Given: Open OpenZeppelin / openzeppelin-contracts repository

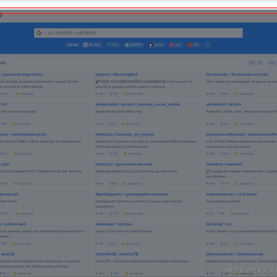Looking at the screenshot, I should (132, 195).
